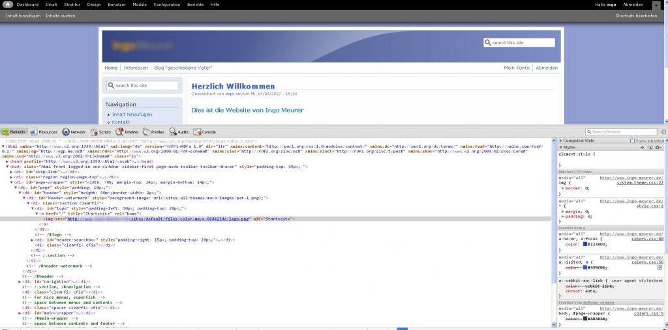668x330 pixels.
Task: Toggle the a:visited color property checkbox
Action: [660, 268]
